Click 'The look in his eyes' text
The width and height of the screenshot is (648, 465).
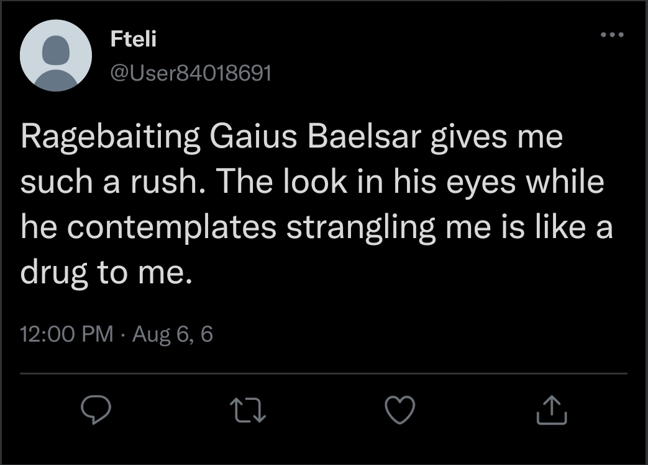coord(316,184)
